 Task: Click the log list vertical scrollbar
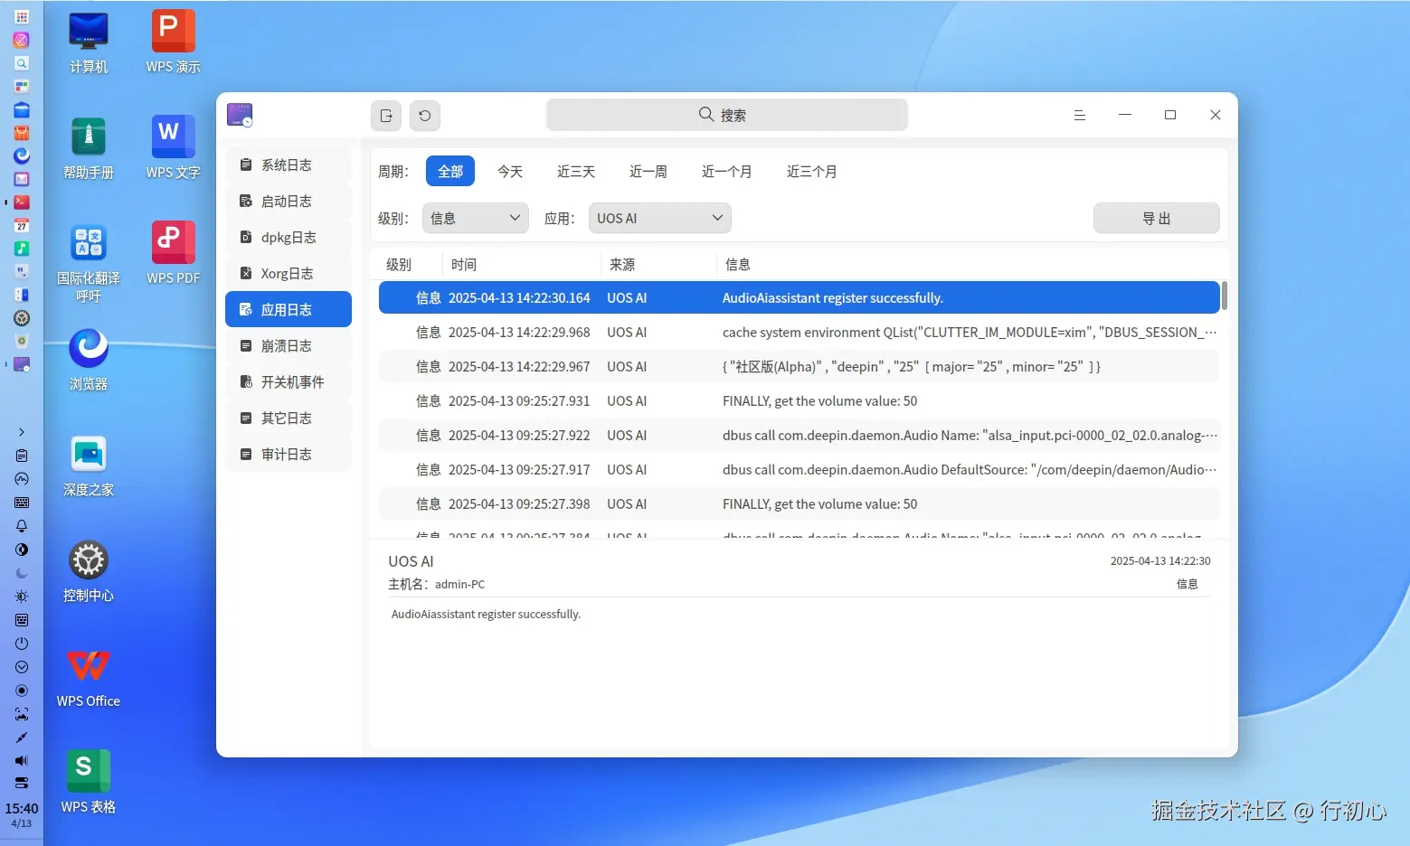pos(1225,296)
